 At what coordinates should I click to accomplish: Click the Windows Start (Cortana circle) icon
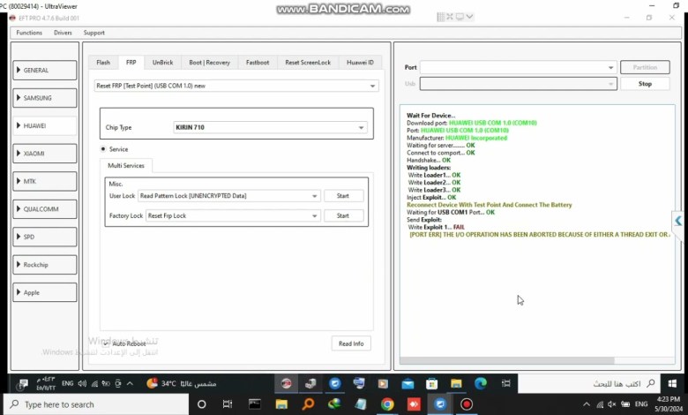201,404
